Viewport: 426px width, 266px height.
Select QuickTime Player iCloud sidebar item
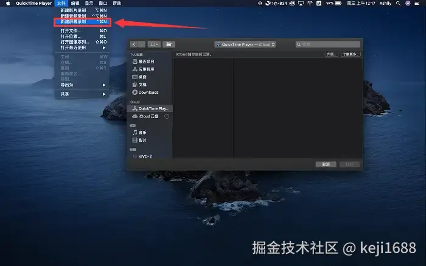tap(150, 108)
